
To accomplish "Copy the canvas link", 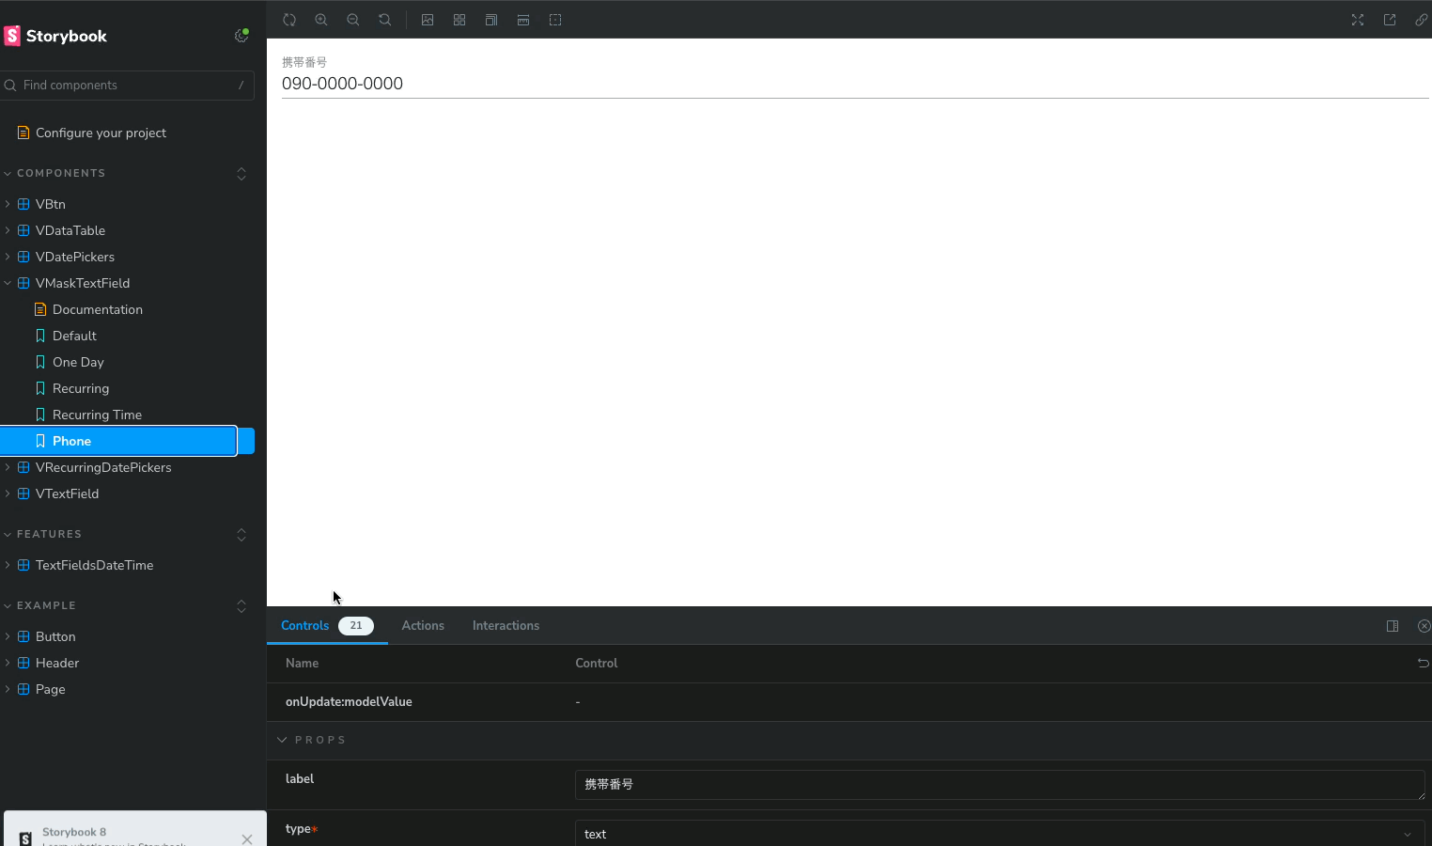I will (1421, 20).
